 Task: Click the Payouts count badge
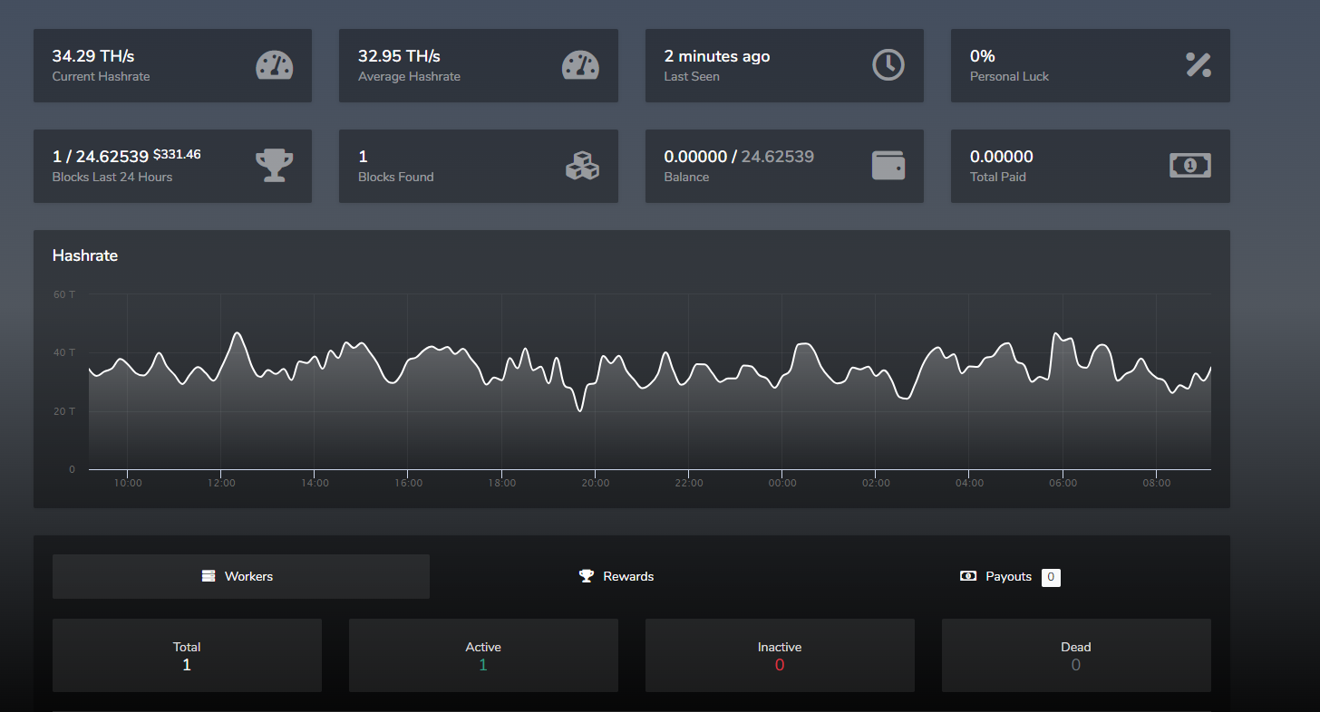tap(1051, 577)
